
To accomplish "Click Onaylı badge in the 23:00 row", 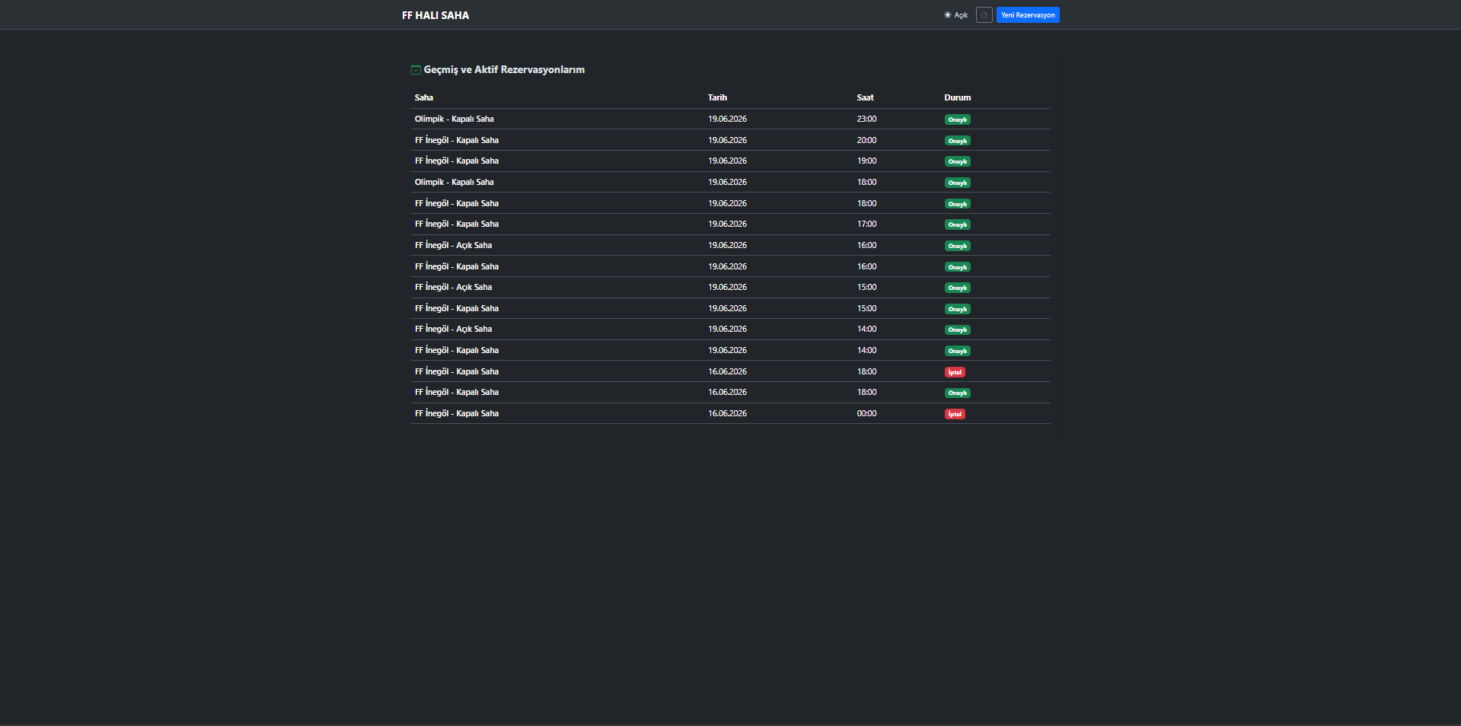I will [x=957, y=119].
